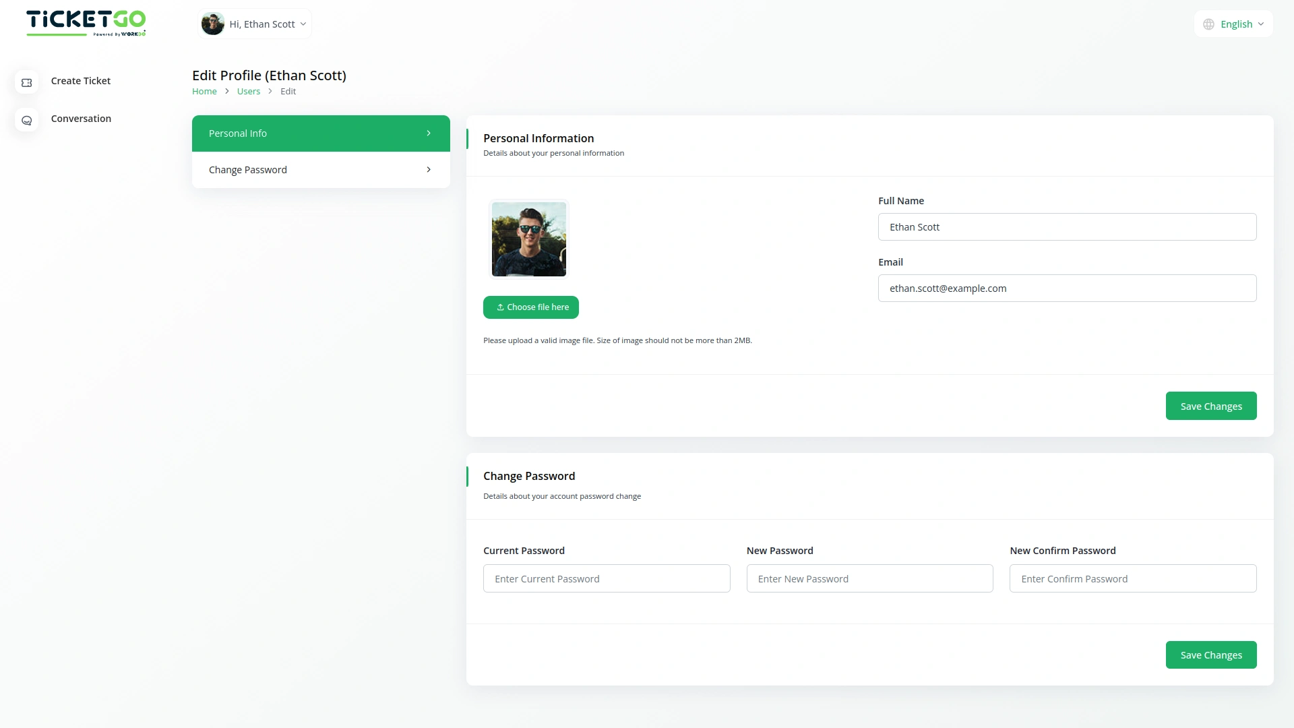Screen dimensions: 1294x728
Task: Go to Home via the breadcrumb
Action: (204, 92)
